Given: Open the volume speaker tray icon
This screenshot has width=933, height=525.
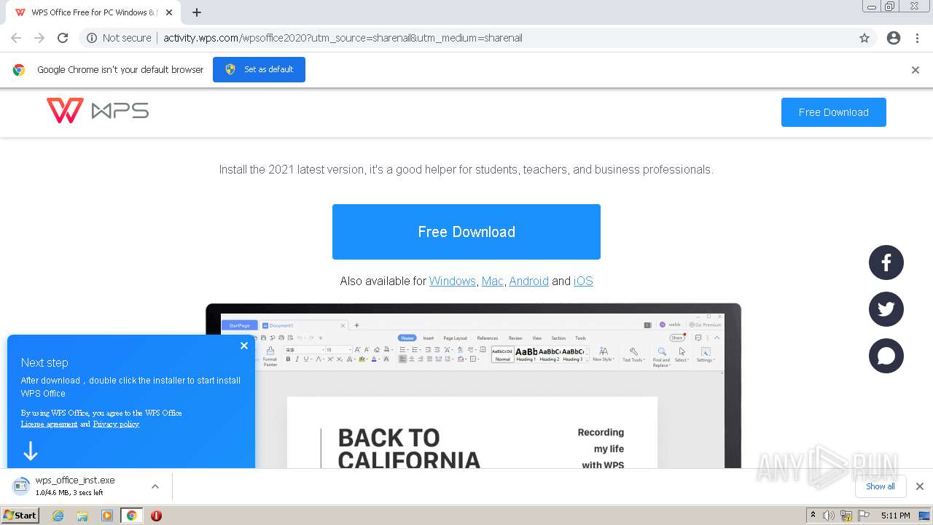Looking at the screenshot, I should point(829,515).
